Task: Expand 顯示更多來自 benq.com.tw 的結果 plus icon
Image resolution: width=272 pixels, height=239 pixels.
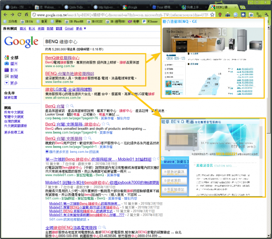Action: coord(47,152)
